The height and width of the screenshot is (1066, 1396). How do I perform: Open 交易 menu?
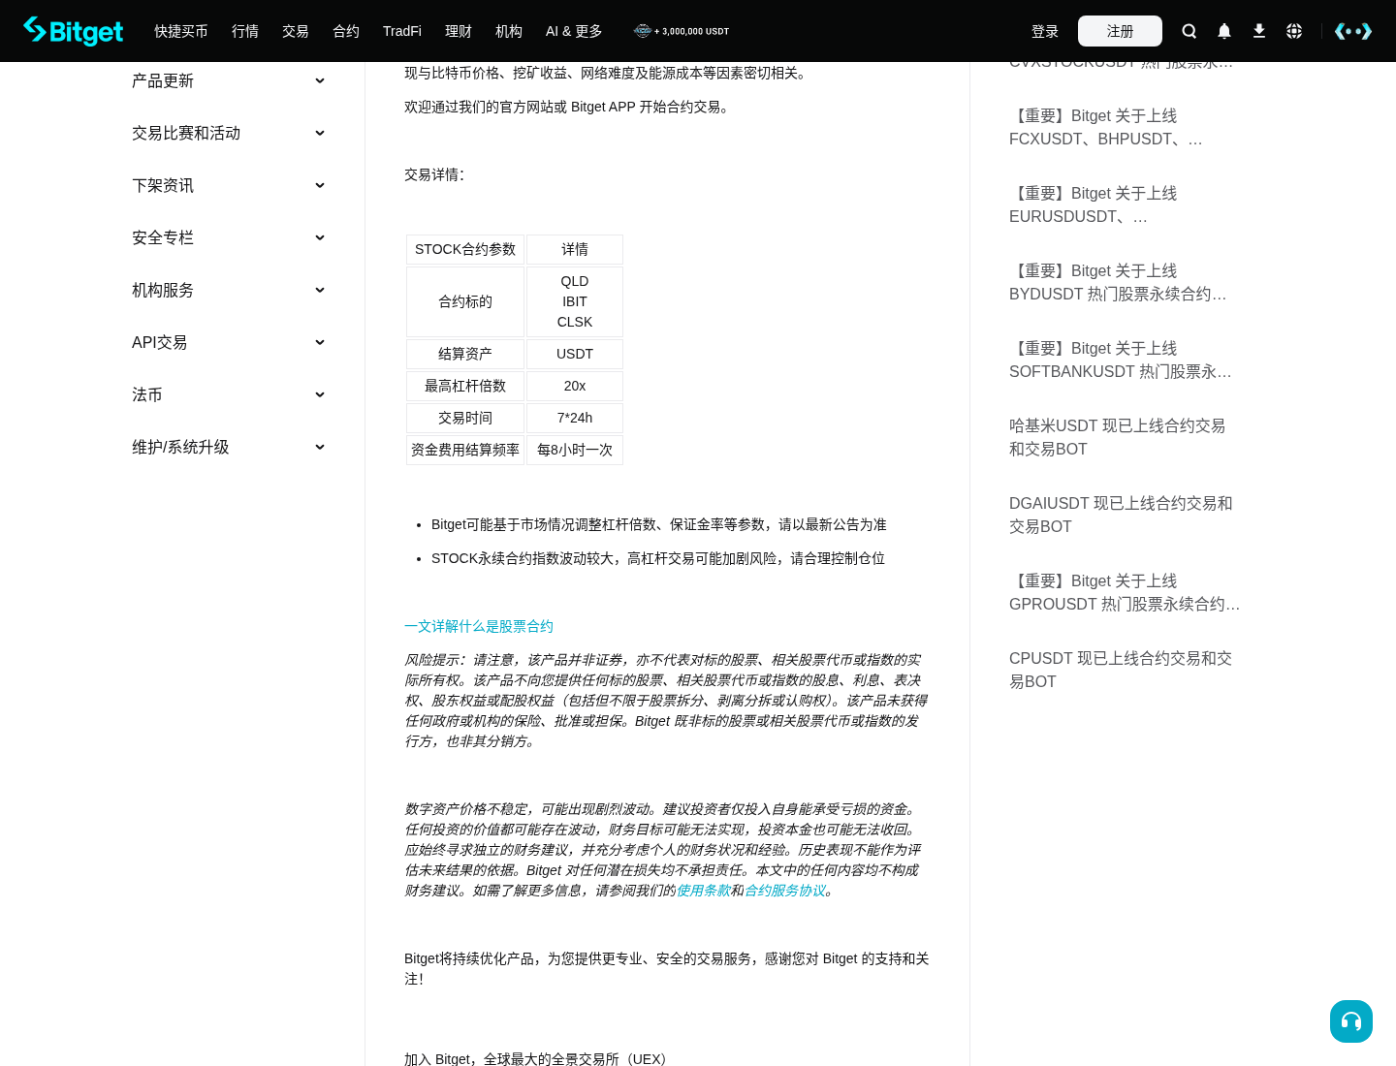coord(296,31)
